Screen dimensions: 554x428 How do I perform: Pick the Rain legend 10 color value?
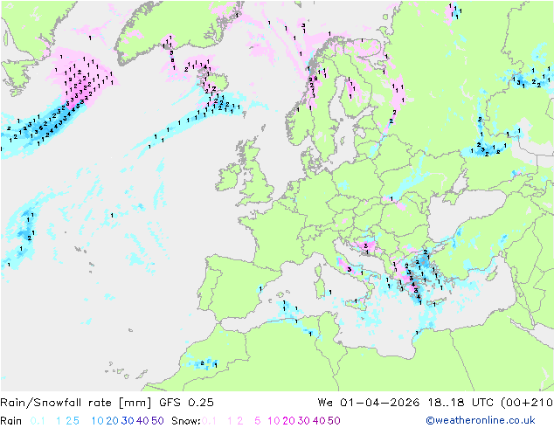[x=97, y=421]
